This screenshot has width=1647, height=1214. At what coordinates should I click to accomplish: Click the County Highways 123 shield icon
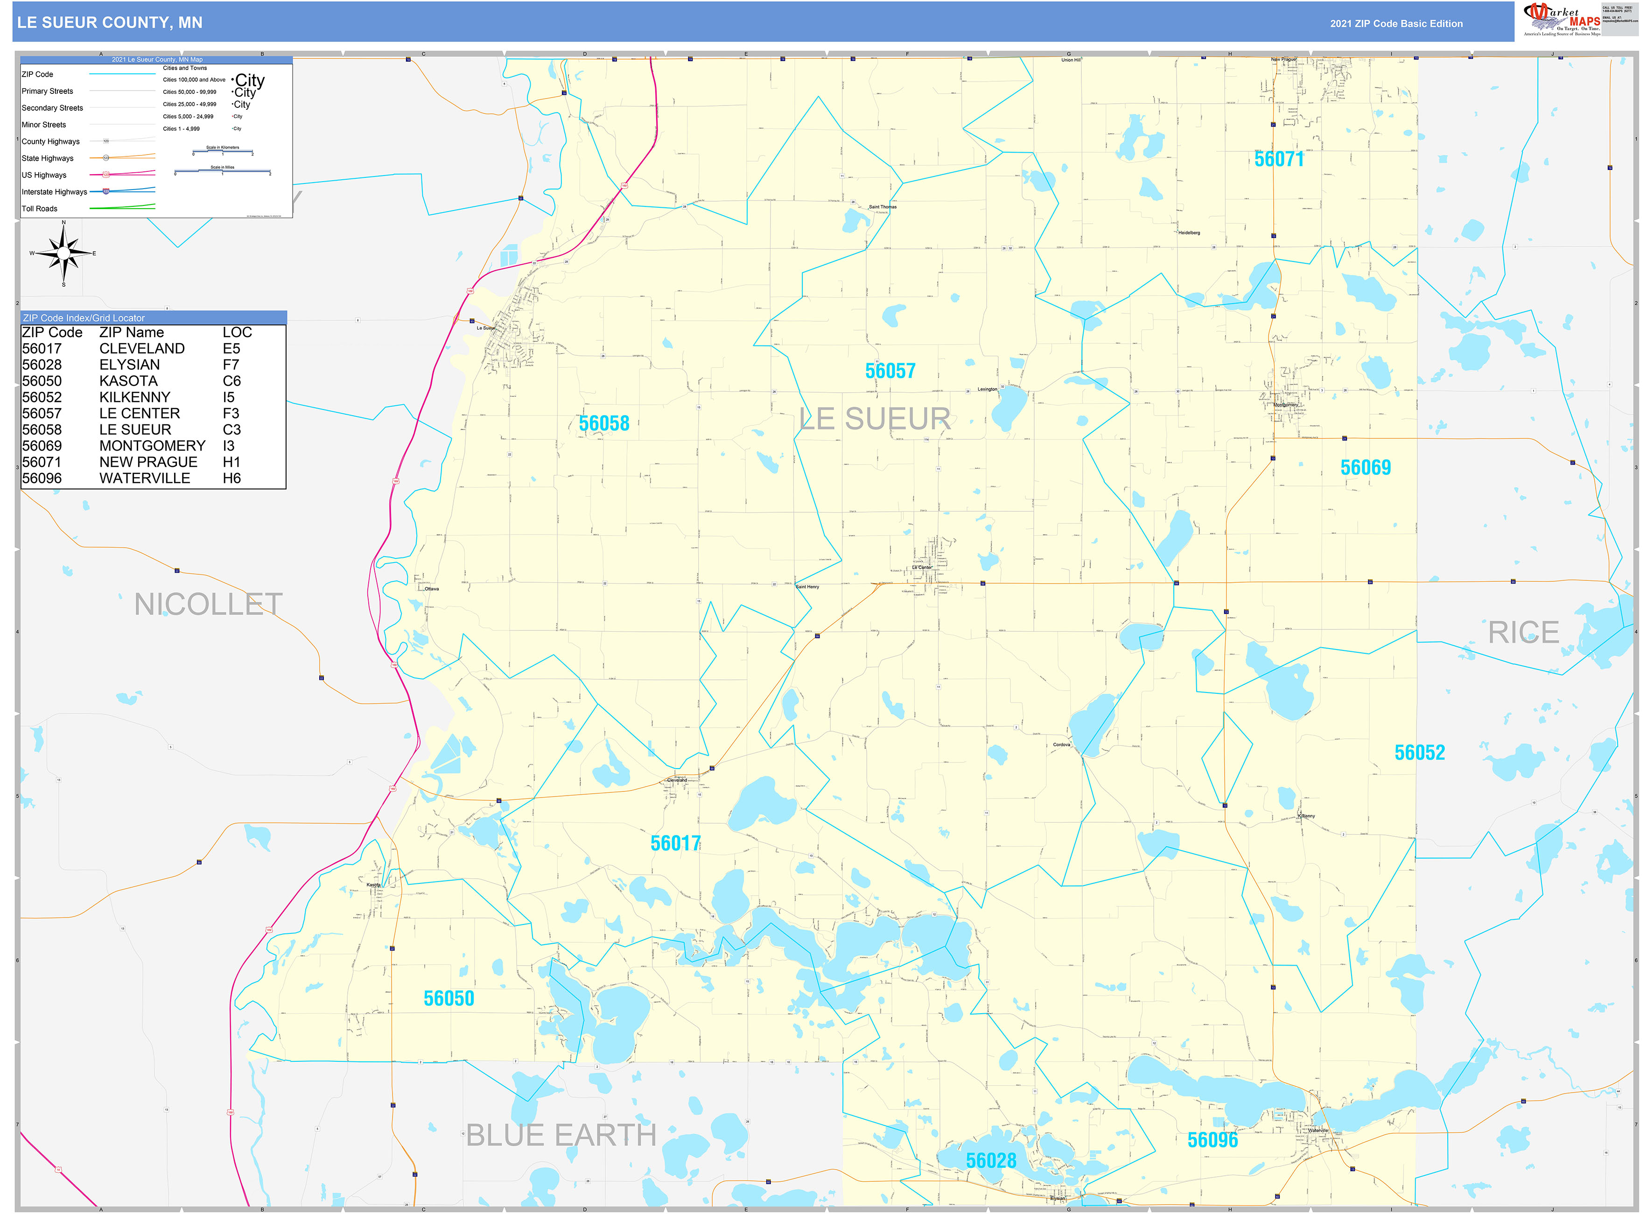coord(106,141)
